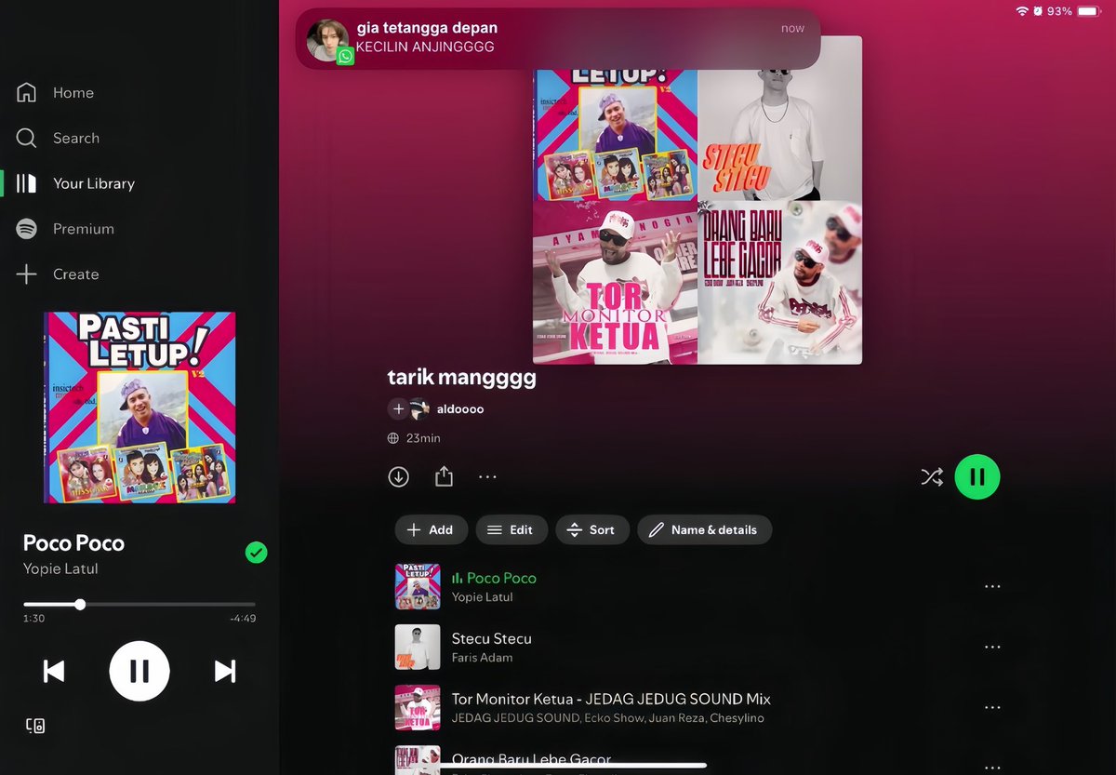Open more options for Tor Monitor Ketua
1116x775 pixels.
[x=992, y=707]
